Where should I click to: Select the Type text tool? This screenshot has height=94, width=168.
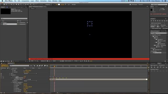pos(21,4)
